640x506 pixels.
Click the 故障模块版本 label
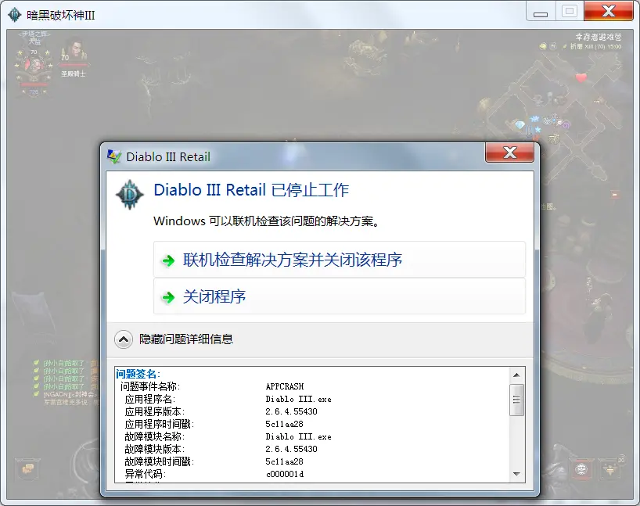click(155, 449)
